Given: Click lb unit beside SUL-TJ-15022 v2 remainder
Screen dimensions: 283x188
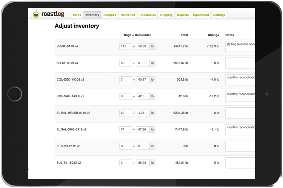Looking at the screenshot, I should coord(152,163).
